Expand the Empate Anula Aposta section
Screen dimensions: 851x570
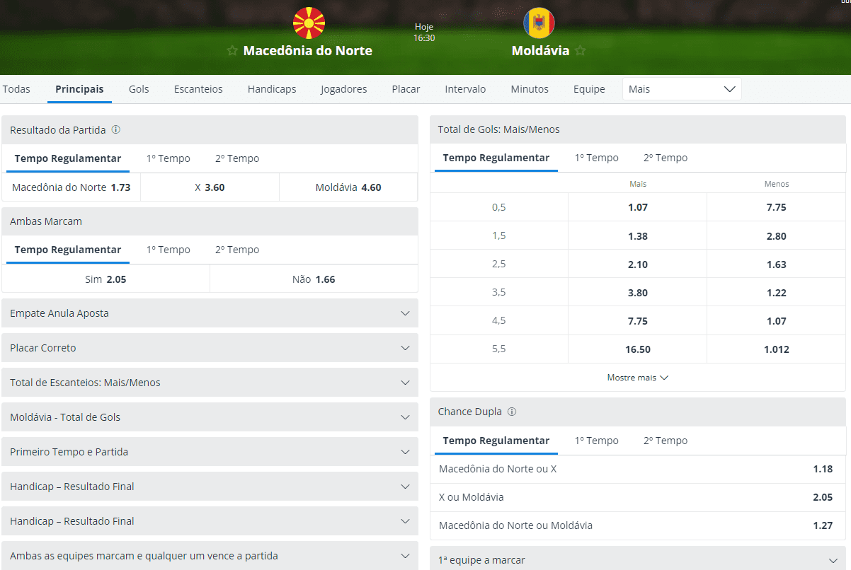(x=210, y=313)
